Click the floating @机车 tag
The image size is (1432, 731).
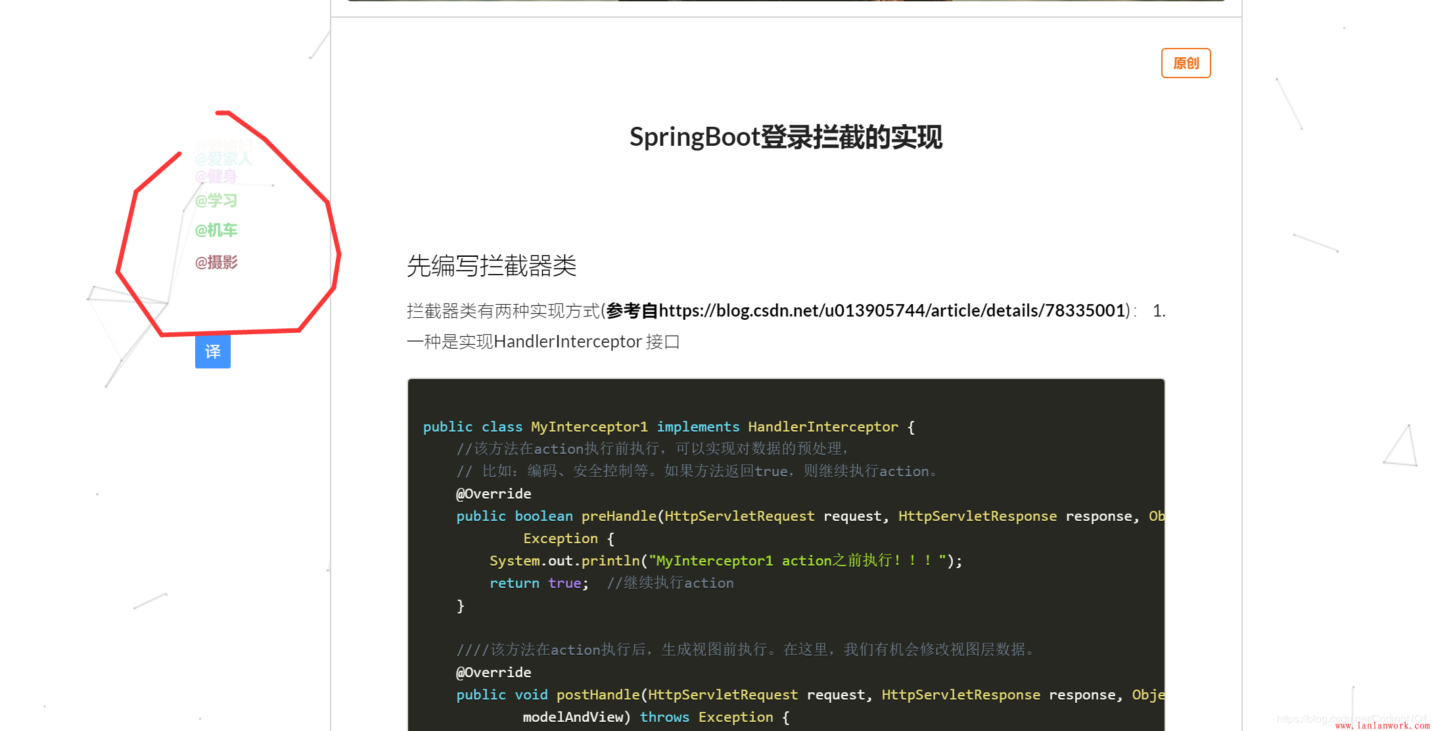pyautogui.click(x=216, y=231)
